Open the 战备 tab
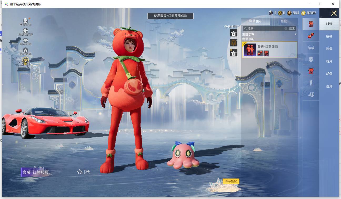This screenshot has height=199, width=341. (329, 74)
